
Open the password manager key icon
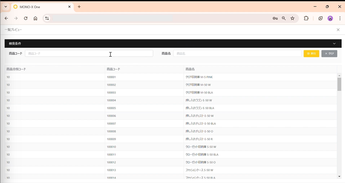coord(275,18)
